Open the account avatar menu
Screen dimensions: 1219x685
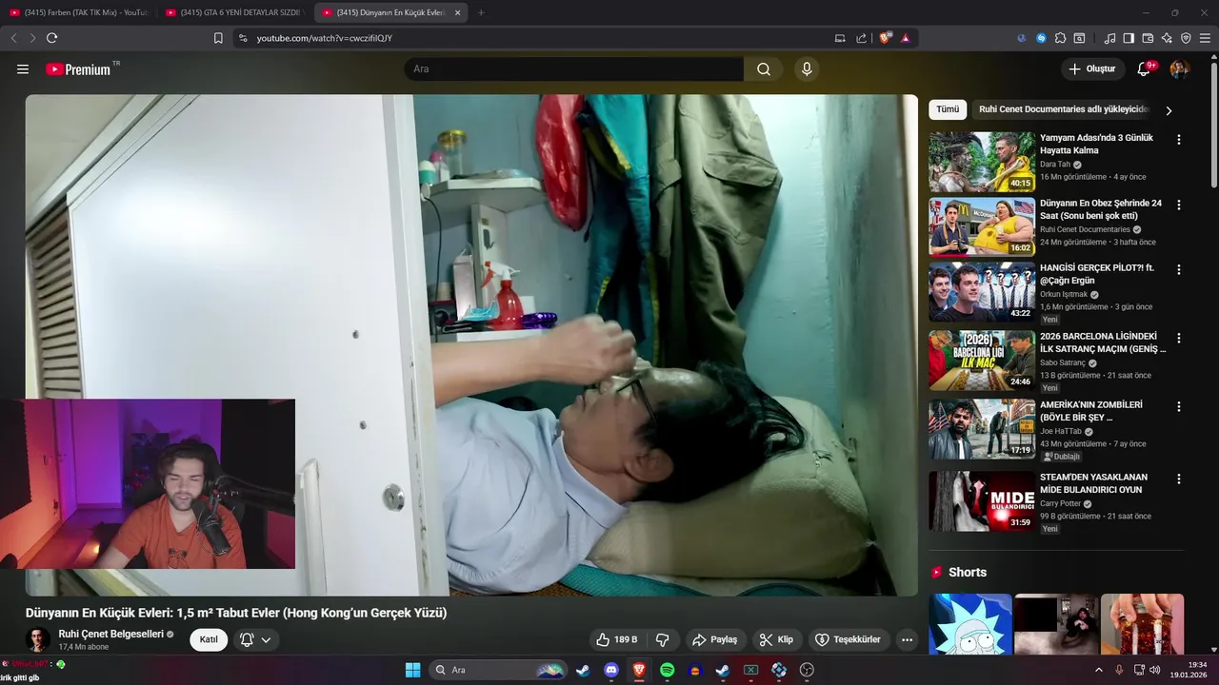click(x=1179, y=69)
